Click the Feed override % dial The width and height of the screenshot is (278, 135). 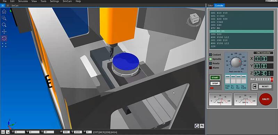pyautogui.click(x=236, y=62)
